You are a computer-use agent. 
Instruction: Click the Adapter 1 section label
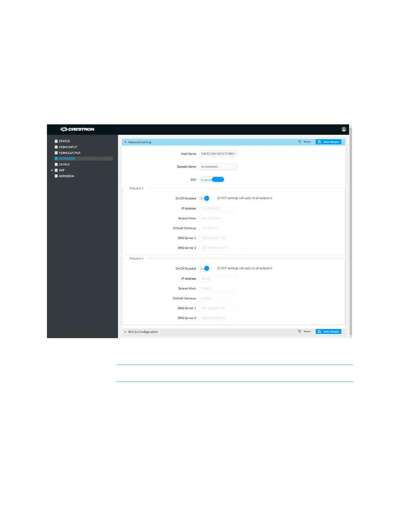pos(136,188)
